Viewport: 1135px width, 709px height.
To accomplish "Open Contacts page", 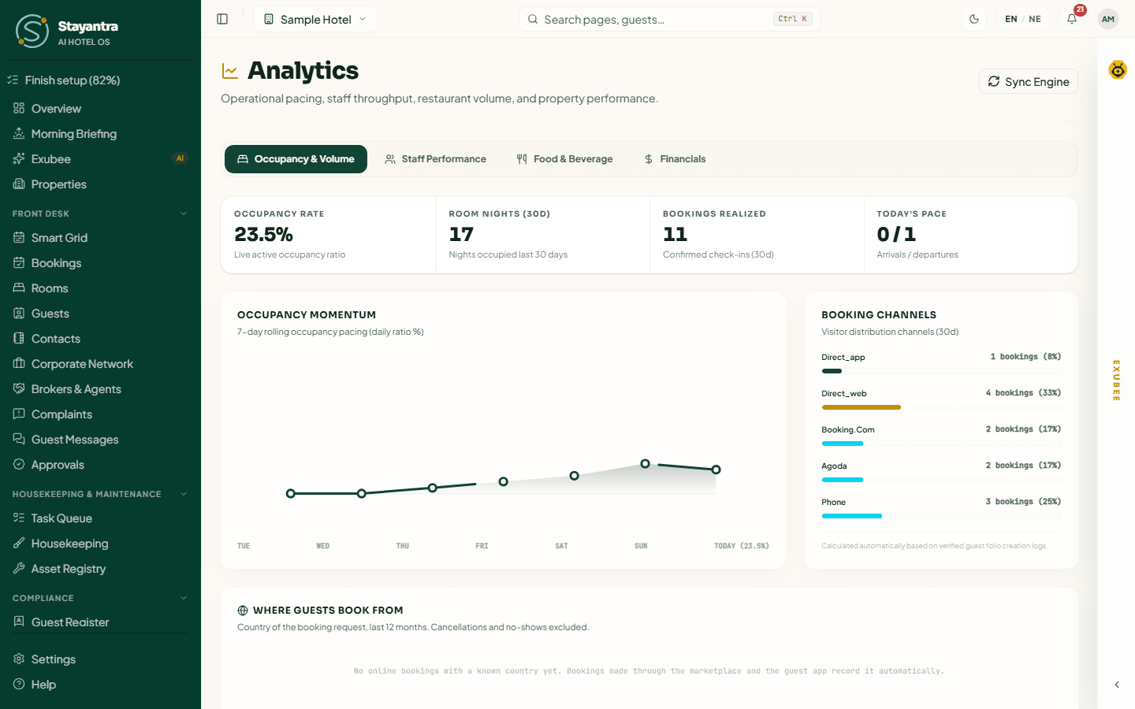I will pos(101,339).
